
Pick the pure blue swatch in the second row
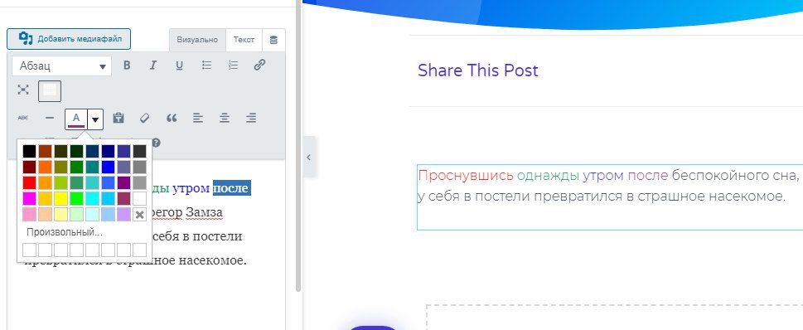[x=108, y=167]
